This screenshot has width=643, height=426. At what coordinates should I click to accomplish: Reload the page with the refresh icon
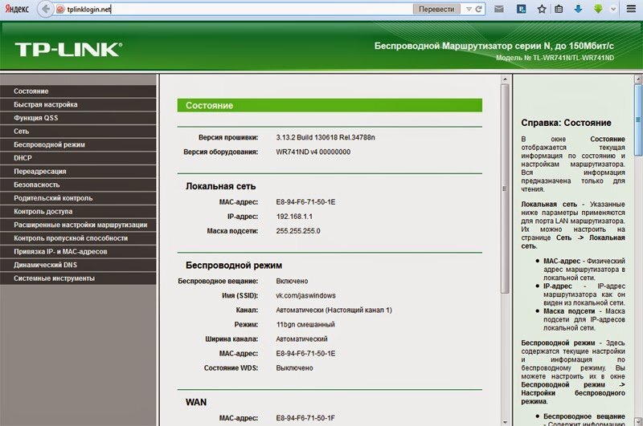point(478,9)
